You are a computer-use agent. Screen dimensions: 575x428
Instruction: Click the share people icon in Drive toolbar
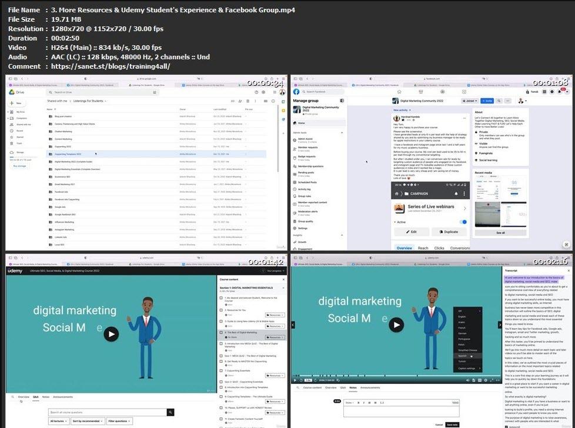pyautogui.click(x=240, y=101)
